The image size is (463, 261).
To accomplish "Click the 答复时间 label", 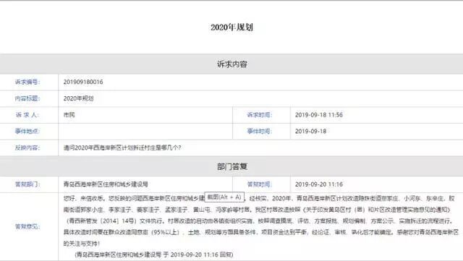I will tap(260, 184).
